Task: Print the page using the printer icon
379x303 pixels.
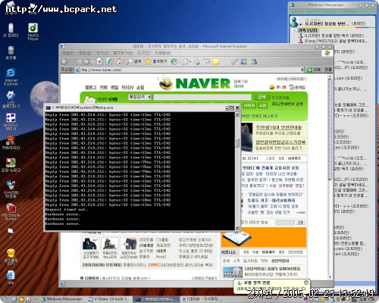Action: click(x=197, y=61)
